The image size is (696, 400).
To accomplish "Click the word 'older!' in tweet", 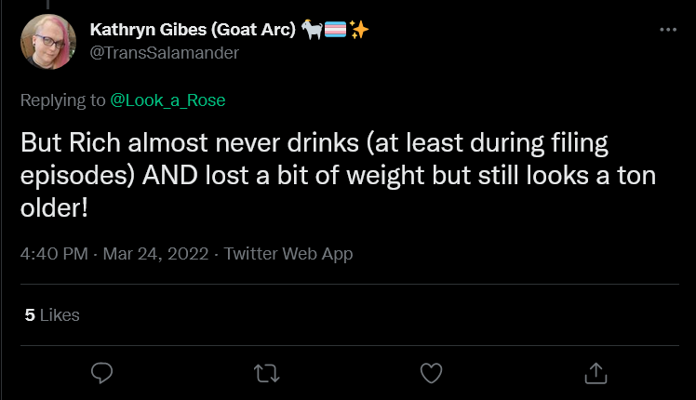I will 54,207.
